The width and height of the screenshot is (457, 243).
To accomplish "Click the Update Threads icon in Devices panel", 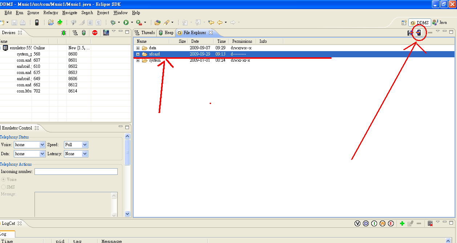I will (75, 33).
